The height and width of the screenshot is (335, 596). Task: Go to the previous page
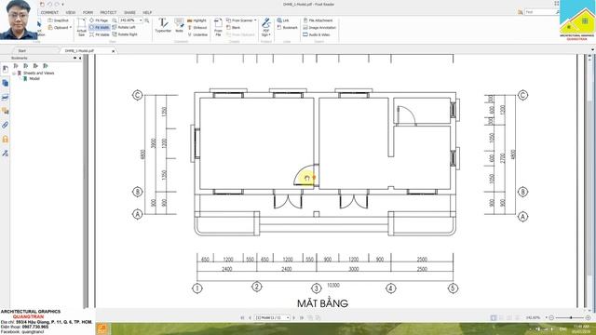pos(250,317)
